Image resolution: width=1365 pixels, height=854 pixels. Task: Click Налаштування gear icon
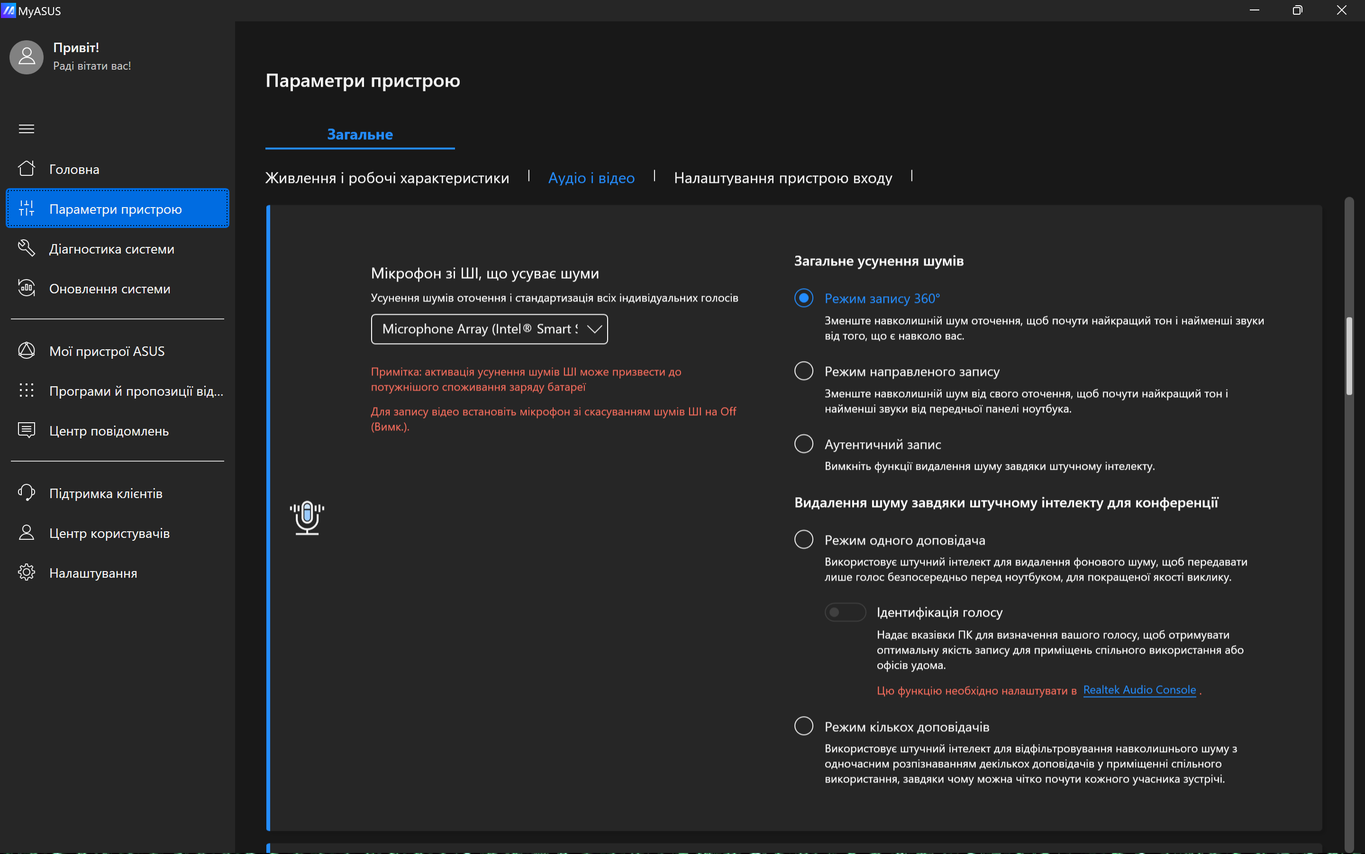coord(27,572)
